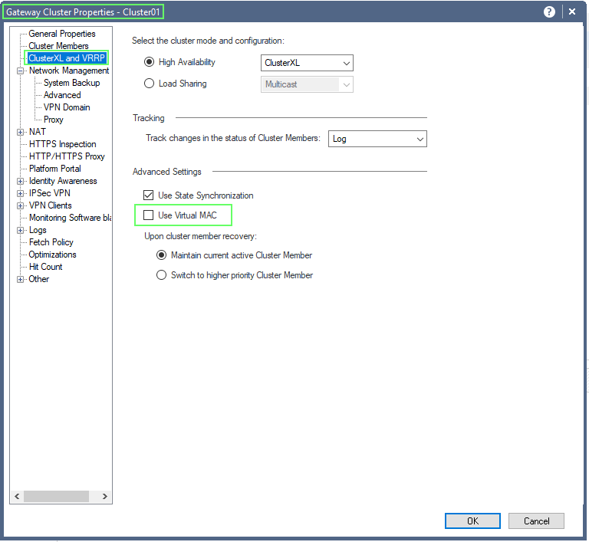Open the Log tracking dropdown
The width and height of the screenshot is (589, 542).
click(377, 139)
